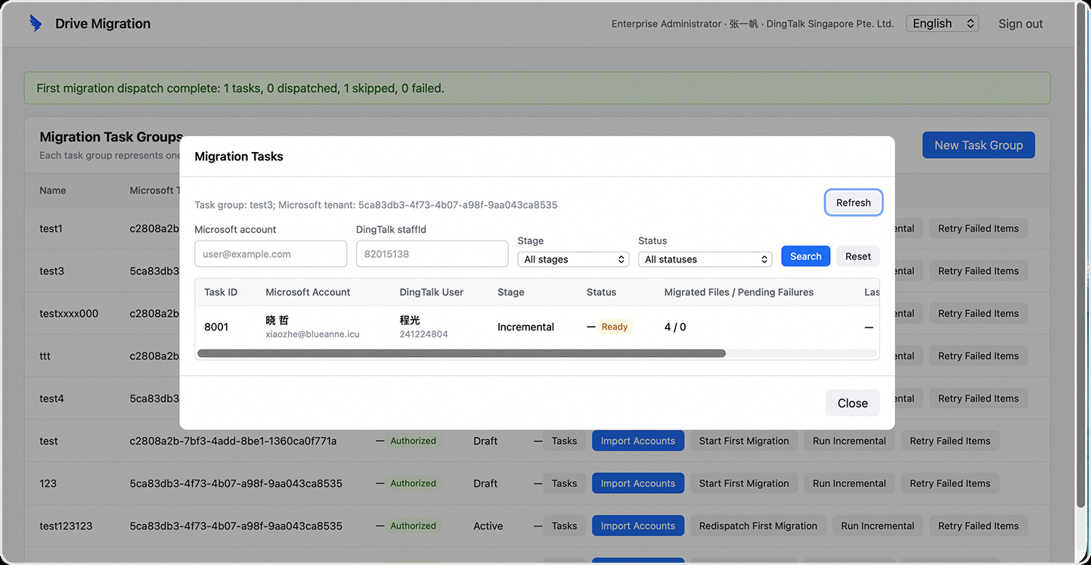This screenshot has width=1091, height=565.
Task: Search migration tasks with filters
Action: (x=805, y=256)
